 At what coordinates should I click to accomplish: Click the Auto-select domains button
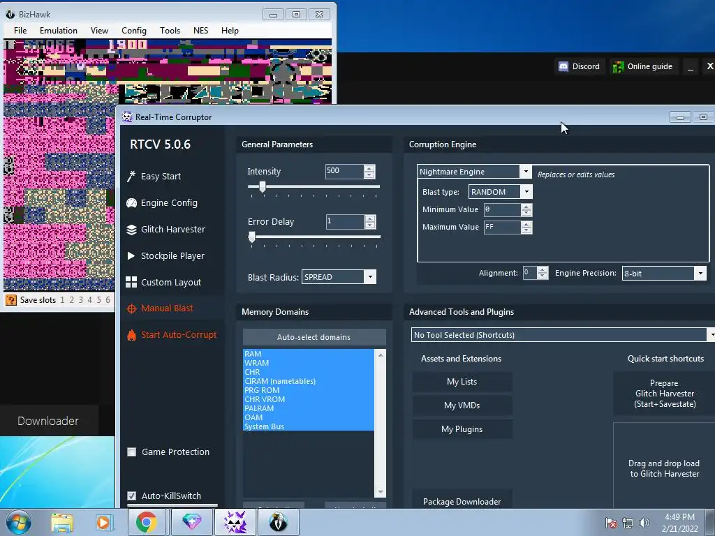pos(314,337)
